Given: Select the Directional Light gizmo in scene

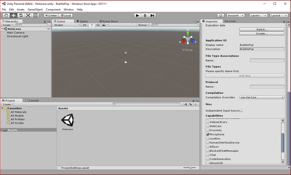Looking at the screenshot, I should click(126, 53).
